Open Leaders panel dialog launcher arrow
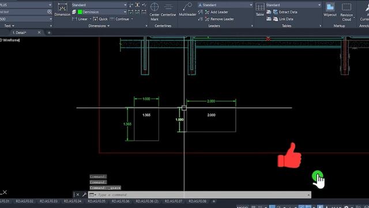 tap(252, 25)
